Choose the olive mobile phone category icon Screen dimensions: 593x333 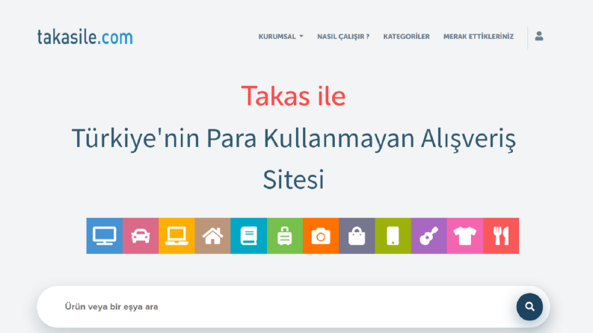(x=393, y=236)
